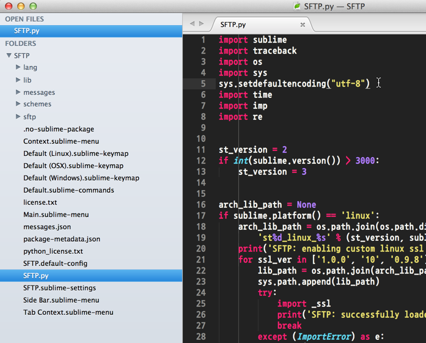Viewport: 426px width, 343px height.
Task: Click the "utf-8" string on line 5
Action: point(348,84)
